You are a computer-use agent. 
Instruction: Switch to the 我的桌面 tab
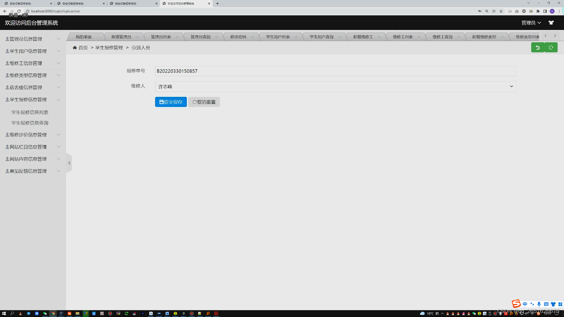(x=84, y=37)
